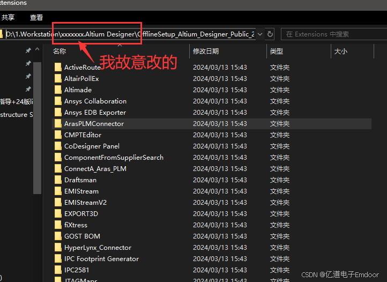The height and width of the screenshot is (282, 387).
Task: Select the 'EMIStreamV2' folder name
Action: coord(85,203)
